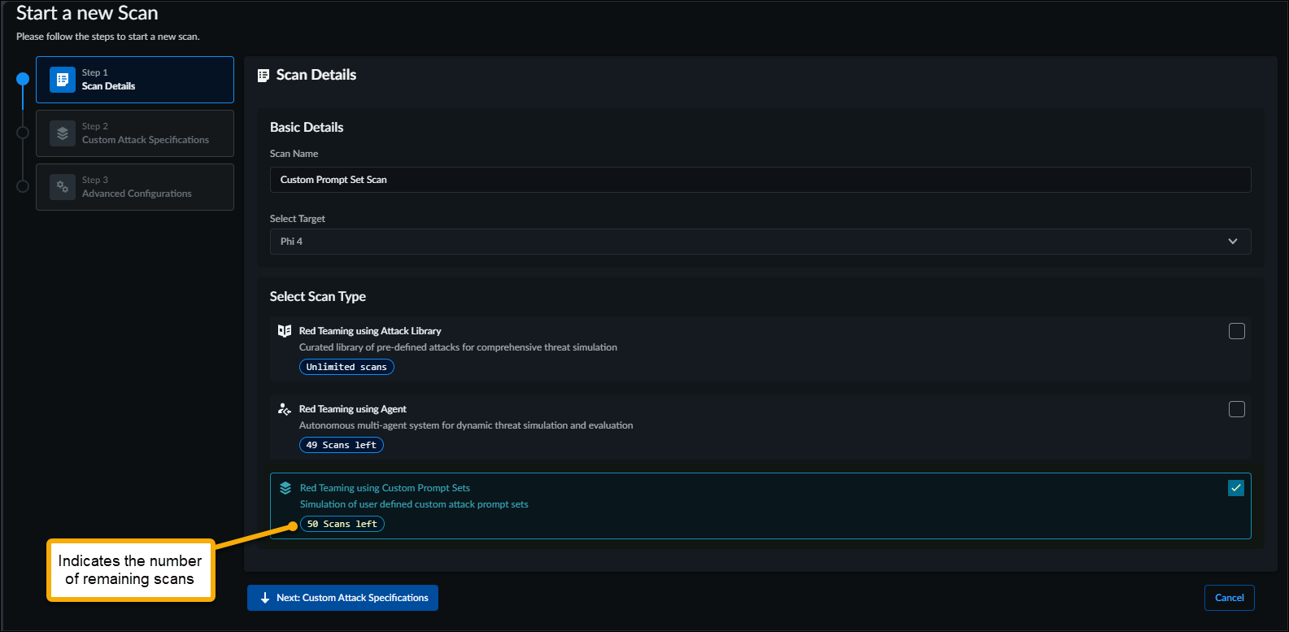Go to Step 3 Advanced Configurations
1289x632 pixels.
pyautogui.click(x=135, y=187)
